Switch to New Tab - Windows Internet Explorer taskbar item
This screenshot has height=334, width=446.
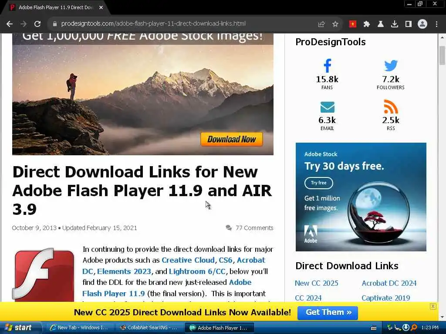[x=79, y=328]
